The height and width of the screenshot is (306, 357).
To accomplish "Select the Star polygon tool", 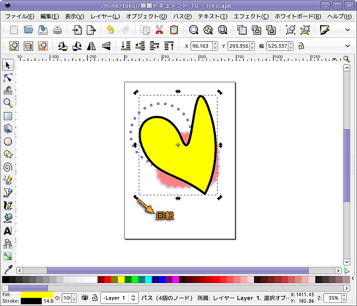I will (x=8, y=154).
